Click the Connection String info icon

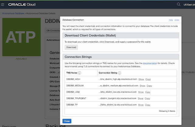point(119,73)
